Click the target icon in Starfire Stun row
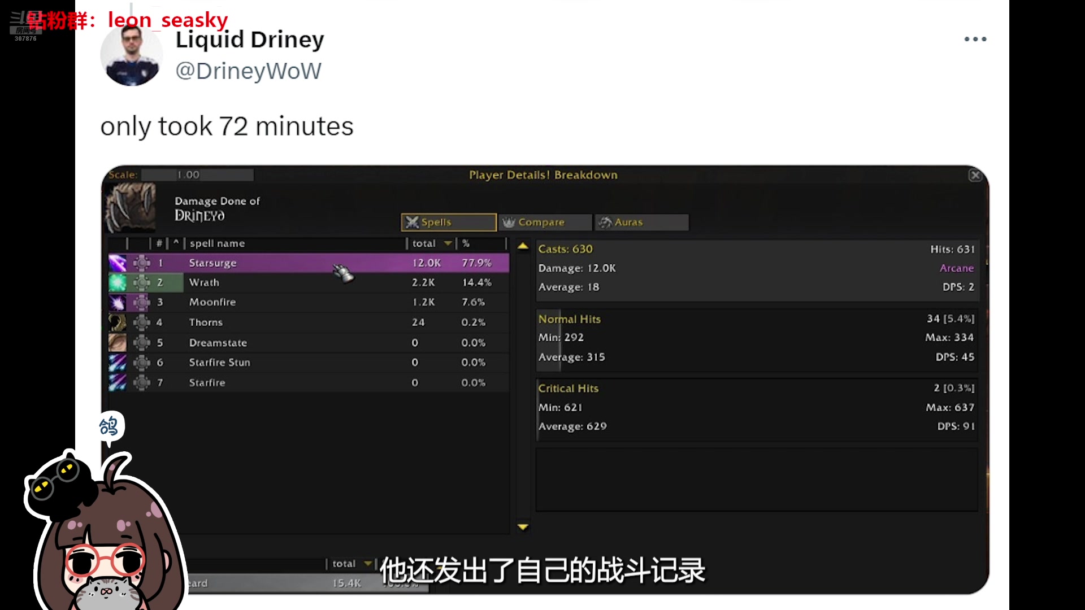The width and height of the screenshot is (1085, 610). pyautogui.click(x=141, y=363)
